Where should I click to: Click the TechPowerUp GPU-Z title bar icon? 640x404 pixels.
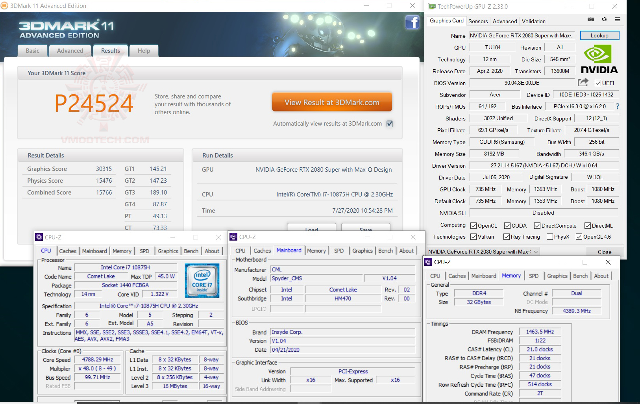(432, 6)
